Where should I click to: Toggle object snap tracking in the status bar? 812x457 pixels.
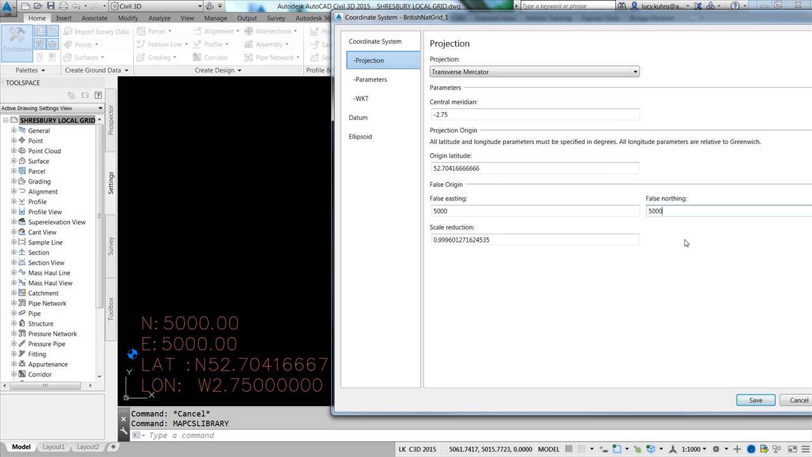617,449
